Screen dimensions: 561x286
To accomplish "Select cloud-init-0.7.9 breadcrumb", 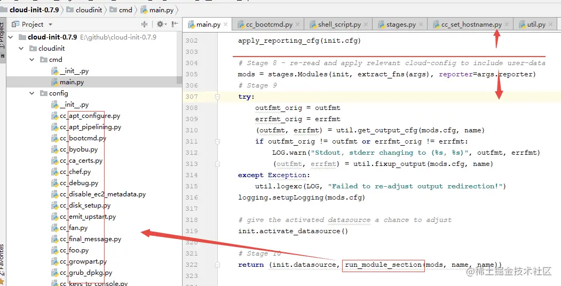I will pos(34,10).
